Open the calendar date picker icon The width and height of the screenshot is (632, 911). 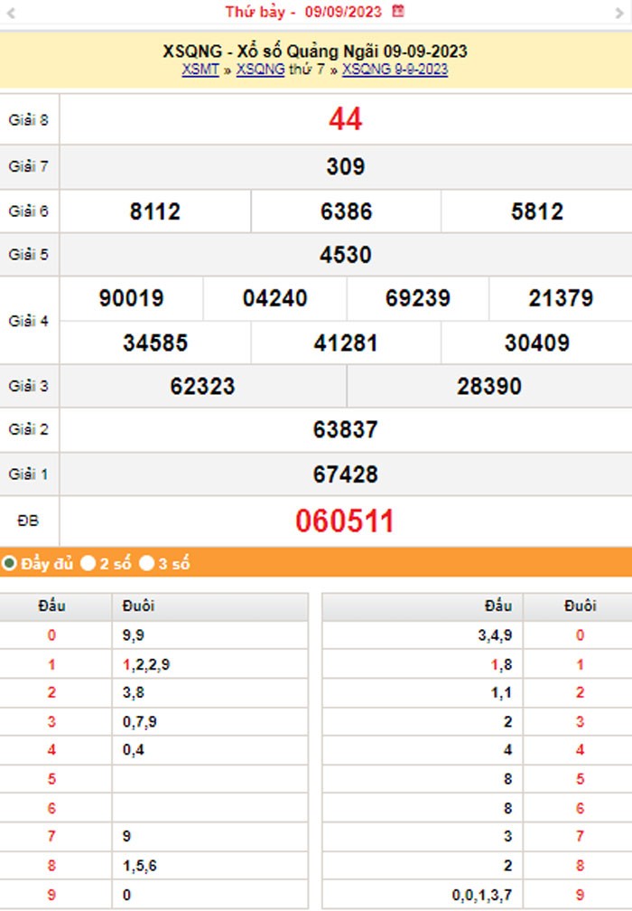(398, 12)
